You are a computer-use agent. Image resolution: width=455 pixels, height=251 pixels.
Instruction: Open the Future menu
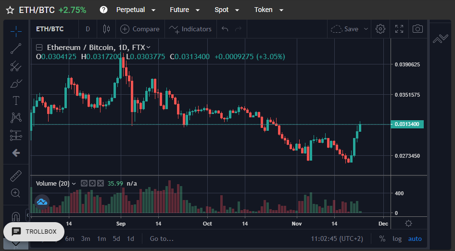point(185,10)
